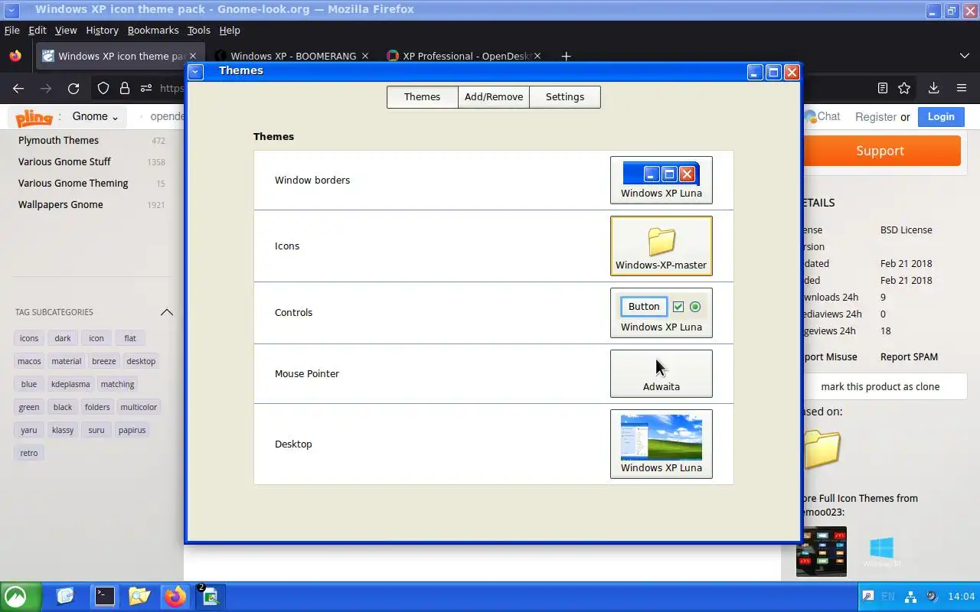The height and width of the screenshot is (612, 980).
Task: Select the 'icons' tag
Action: (29, 338)
